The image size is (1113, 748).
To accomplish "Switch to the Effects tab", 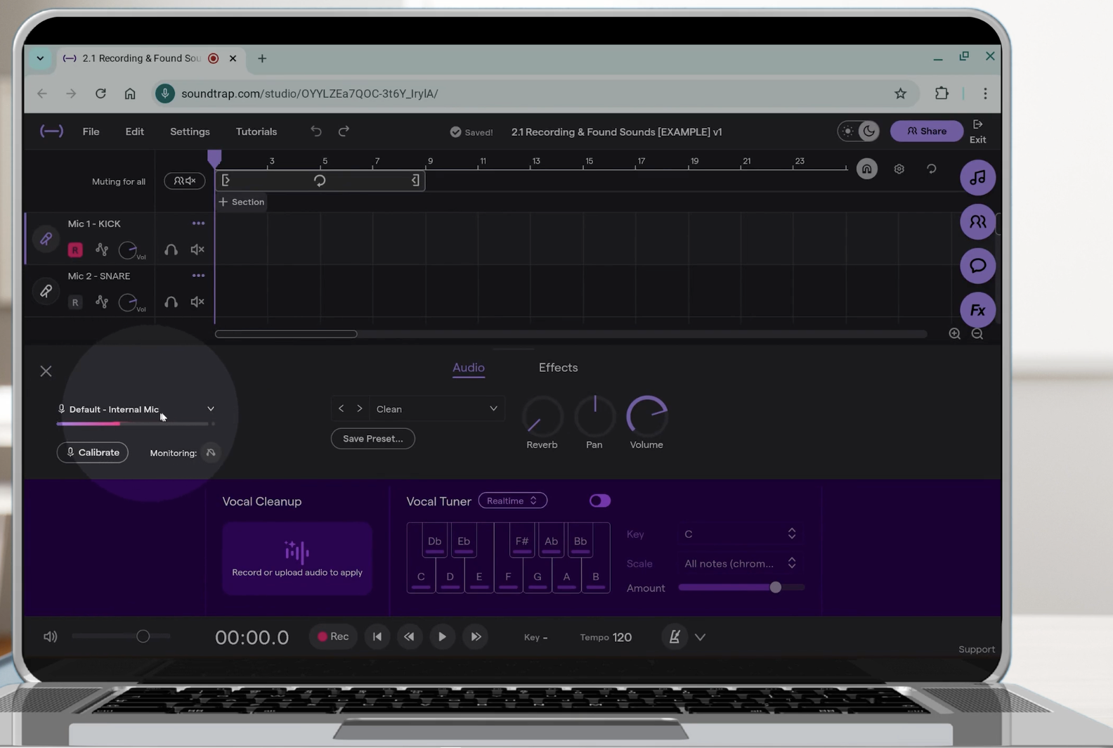I will point(558,368).
